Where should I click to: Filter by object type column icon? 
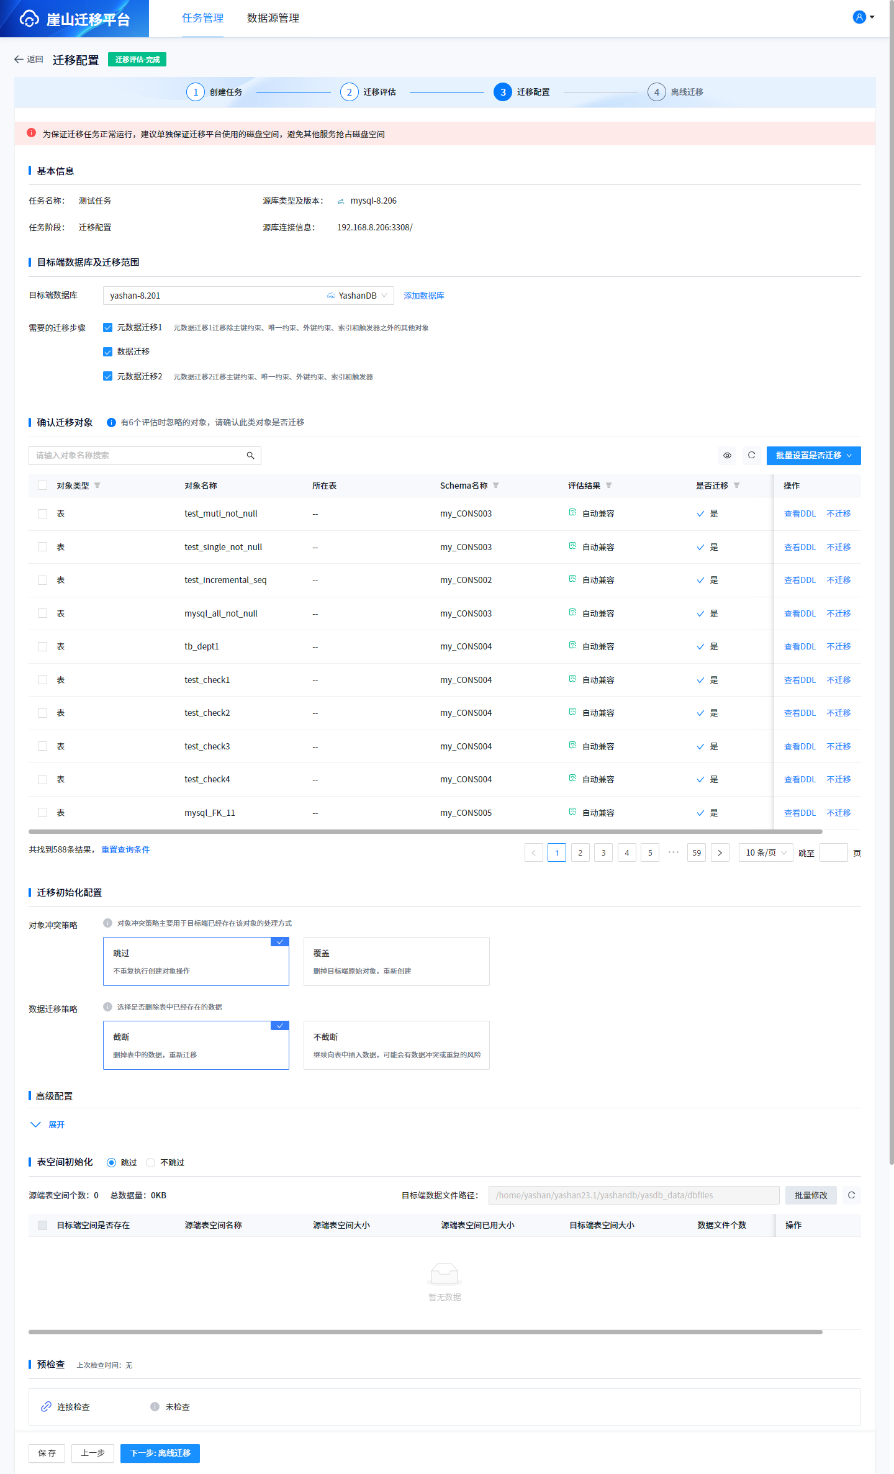97,486
